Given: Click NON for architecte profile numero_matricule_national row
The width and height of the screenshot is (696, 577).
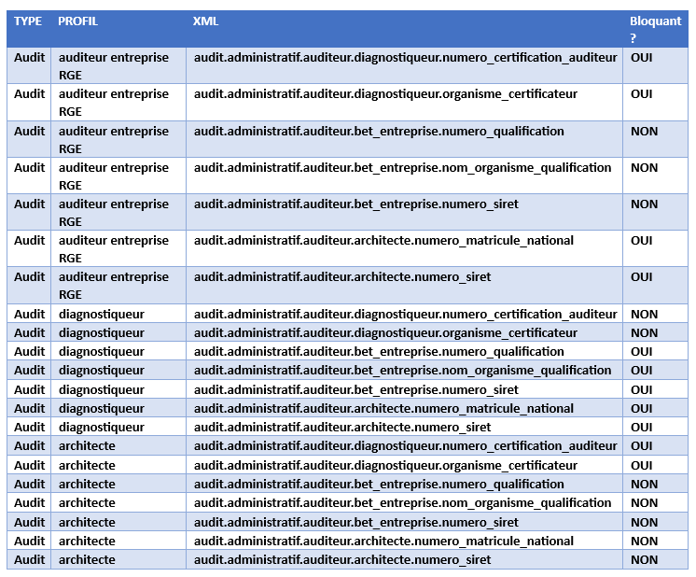Looking at the screenshot, I should click(644, 541).
